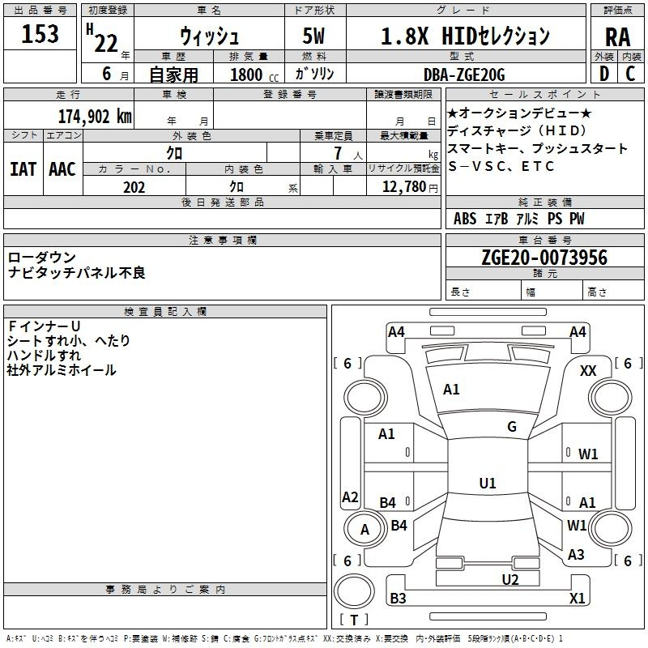This screenshot has height=648, width=648.
Task: Click the shift type IAT
Action: [x=23, y=169]
